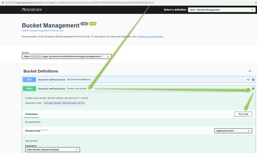This screenshot has height=154, width=257.
Task: Click the 'No parameters' text
Action: (33, 122)
